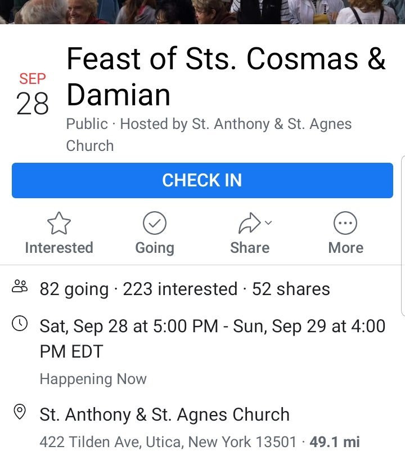Select the St. Anthony & St. Agnes Church venue
The height and width of the screenshot is (455, 405).
(164, 414)
